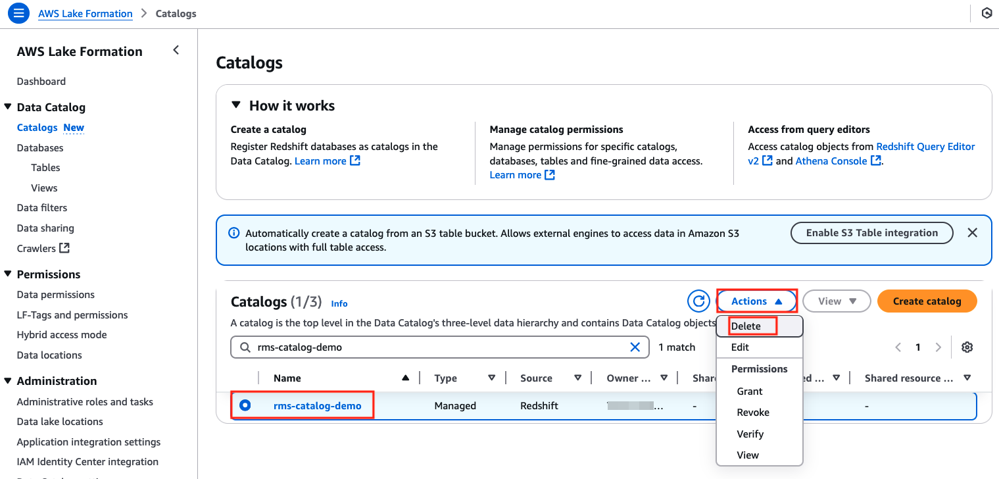Collapse the AWS Lake Formation sidebar
999x479 pixels.
(176, 50)
